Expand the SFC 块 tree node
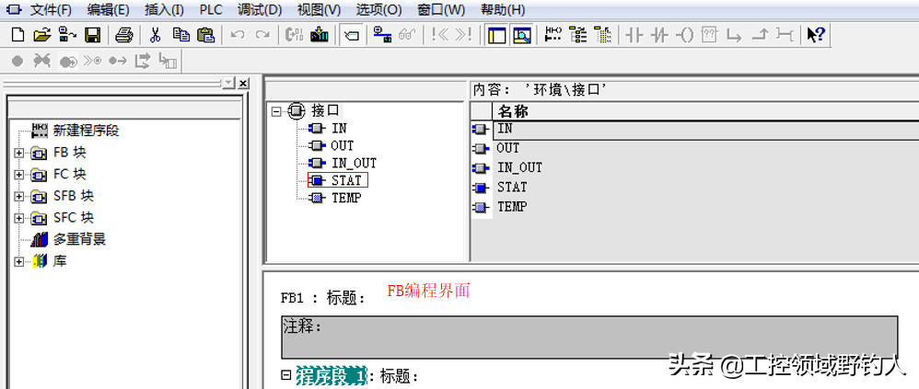The width and height of the screenshot is (919, 389). point(19,218)
